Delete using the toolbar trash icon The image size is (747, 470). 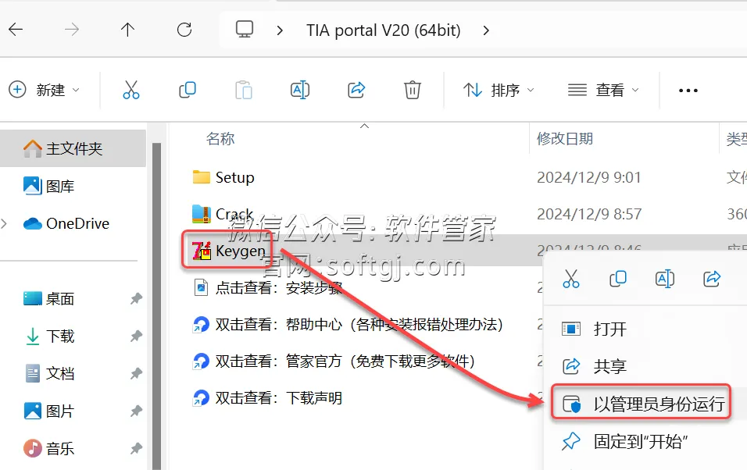coord(412,90)
